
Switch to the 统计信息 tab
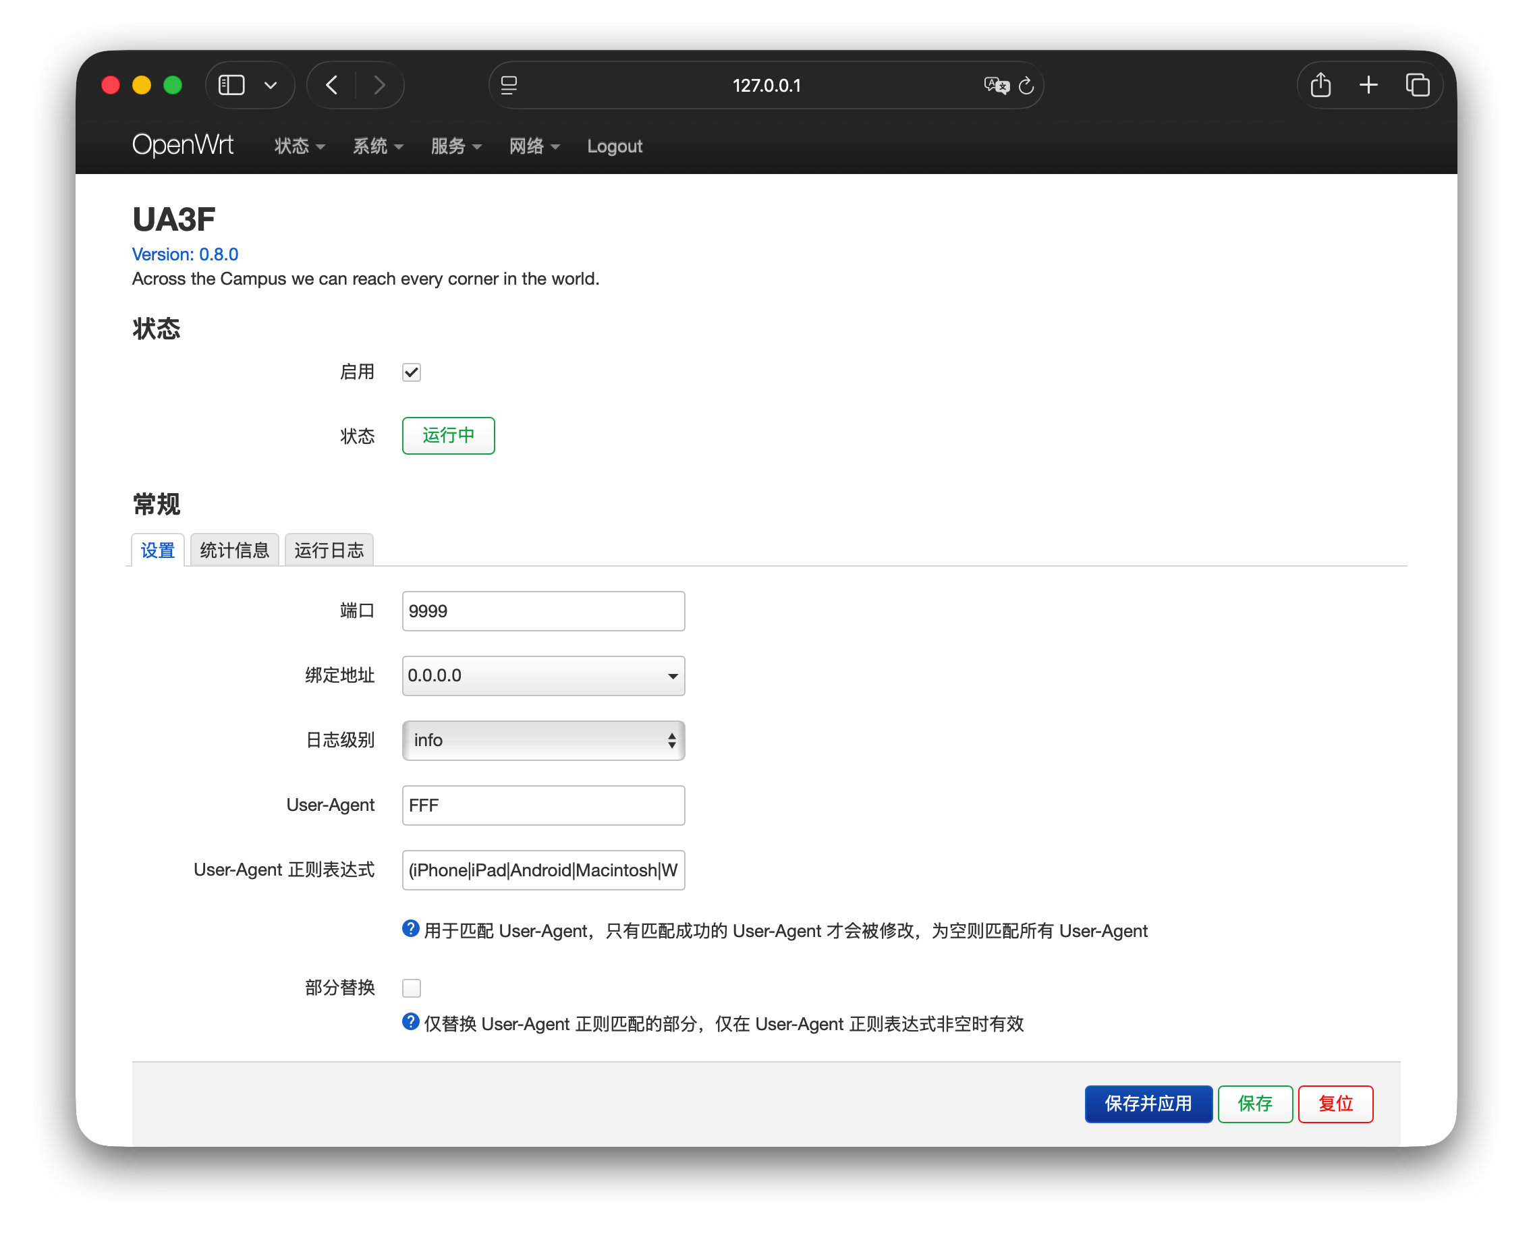pyautogui.click(x=234, y=550)
